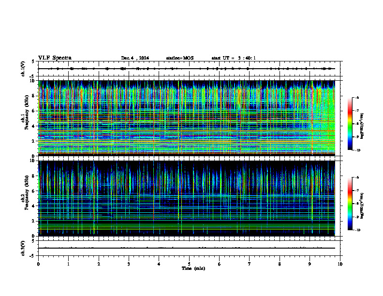The image size is (383, 296).
Task: Click the "5" tick on ch.1(V) voltage axis
Action: coord(33,61)
